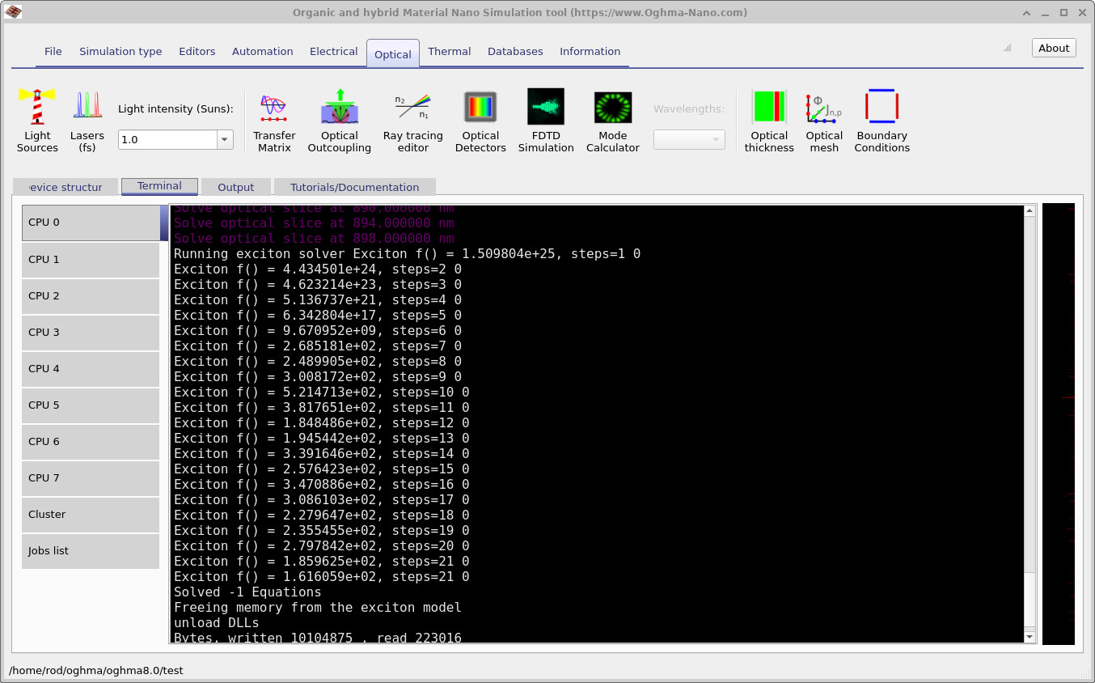Click the 'Light intensity (Suns):' label
Viewport: 1095px width, 683px height.
[175, 109]
